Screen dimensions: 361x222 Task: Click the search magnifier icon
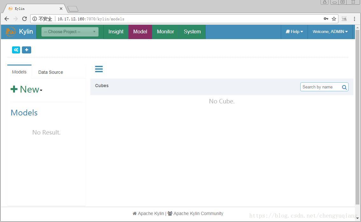click(x=344, y=87)
